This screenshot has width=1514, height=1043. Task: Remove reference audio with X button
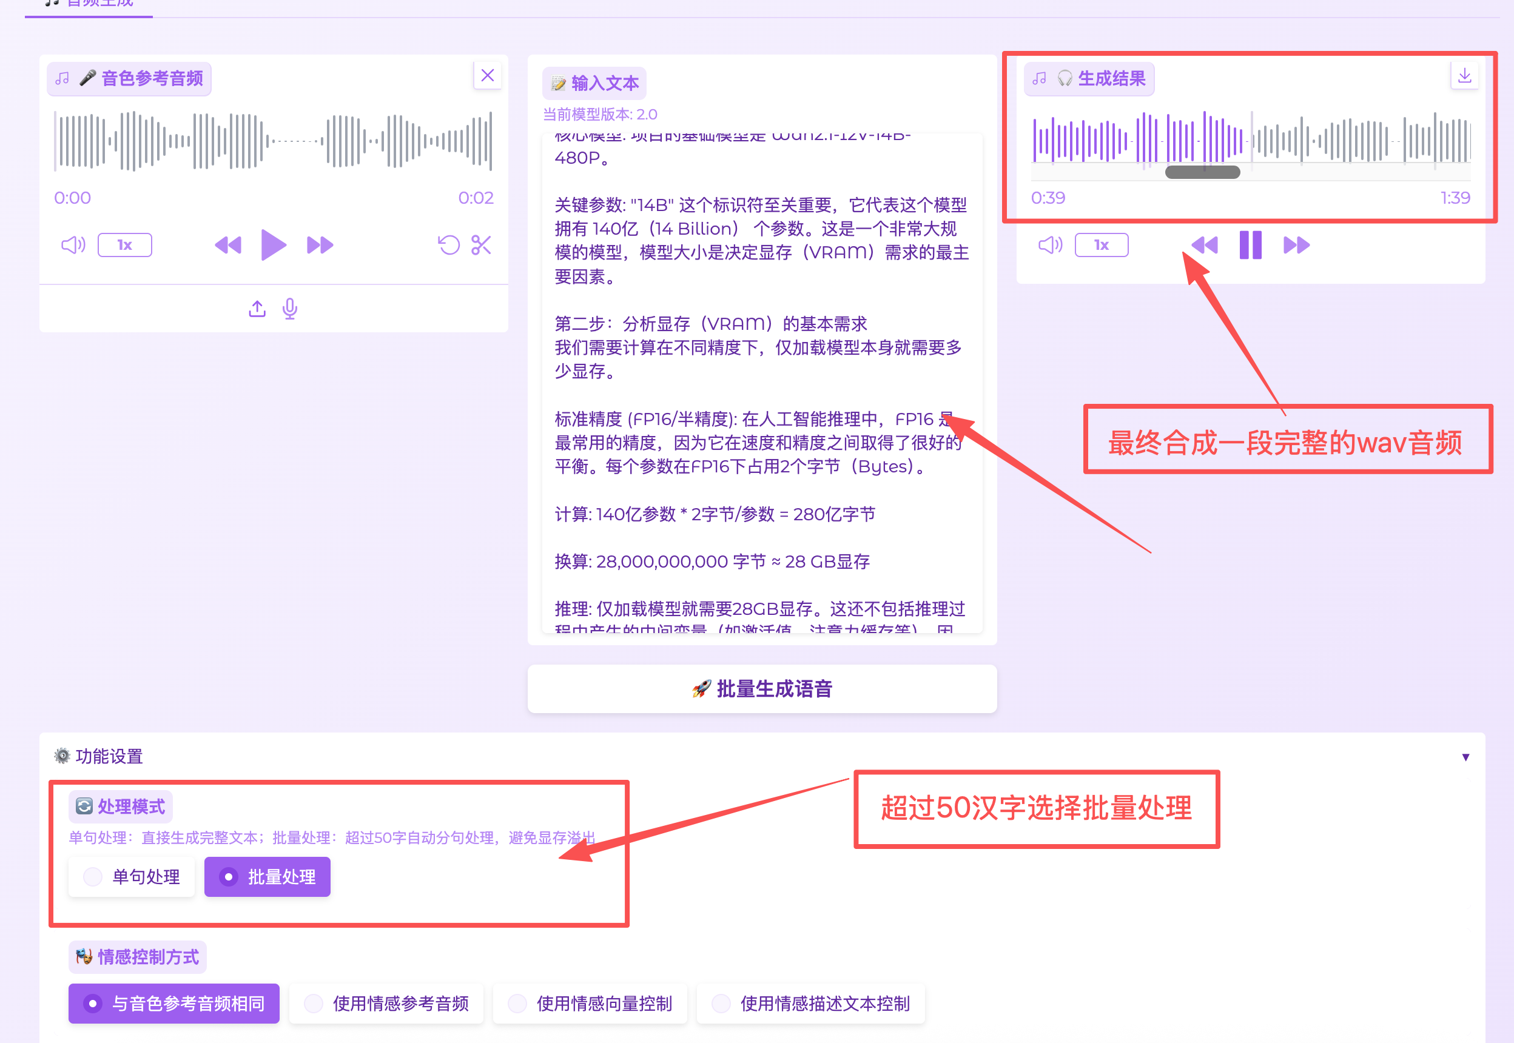[x=487, y=76]
